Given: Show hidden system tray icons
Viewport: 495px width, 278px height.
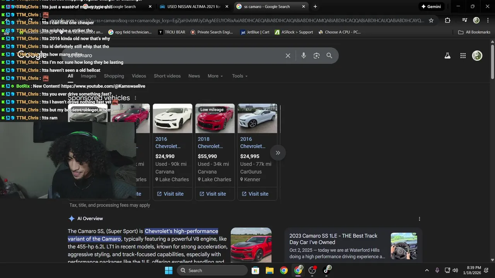Looking at the screenshot, I should [427, 270].
